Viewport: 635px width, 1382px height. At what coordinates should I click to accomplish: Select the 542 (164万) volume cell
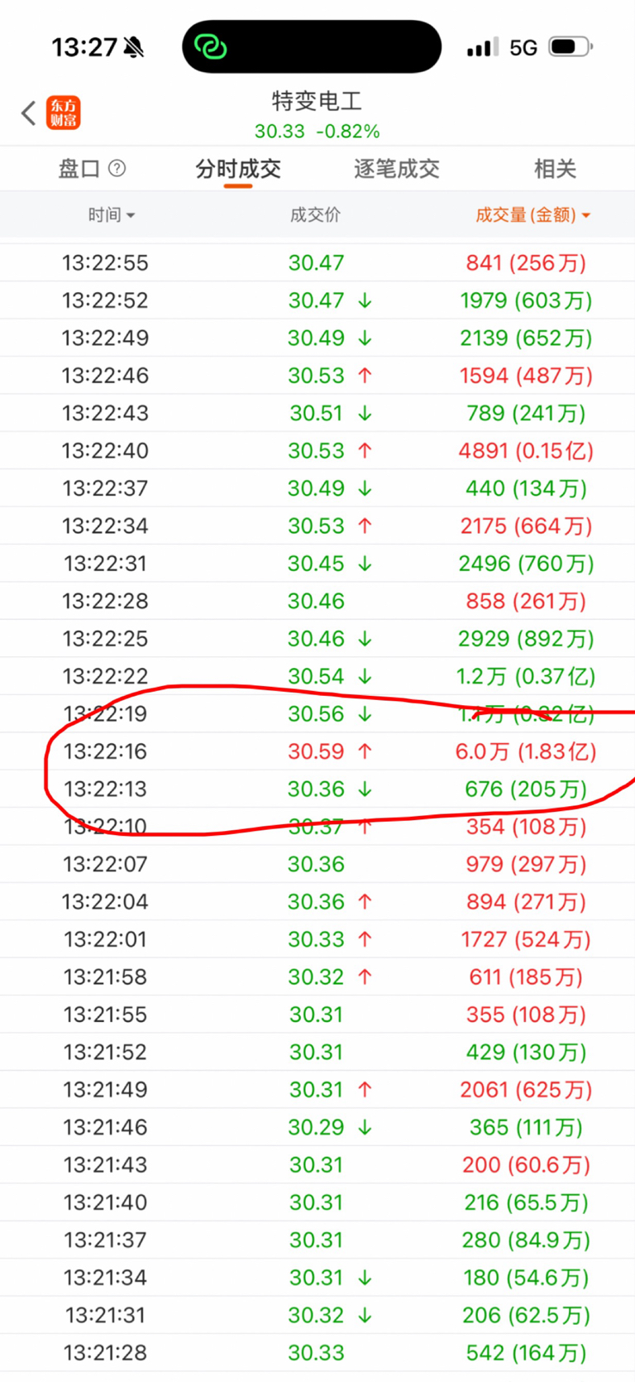click(526, 1353)
